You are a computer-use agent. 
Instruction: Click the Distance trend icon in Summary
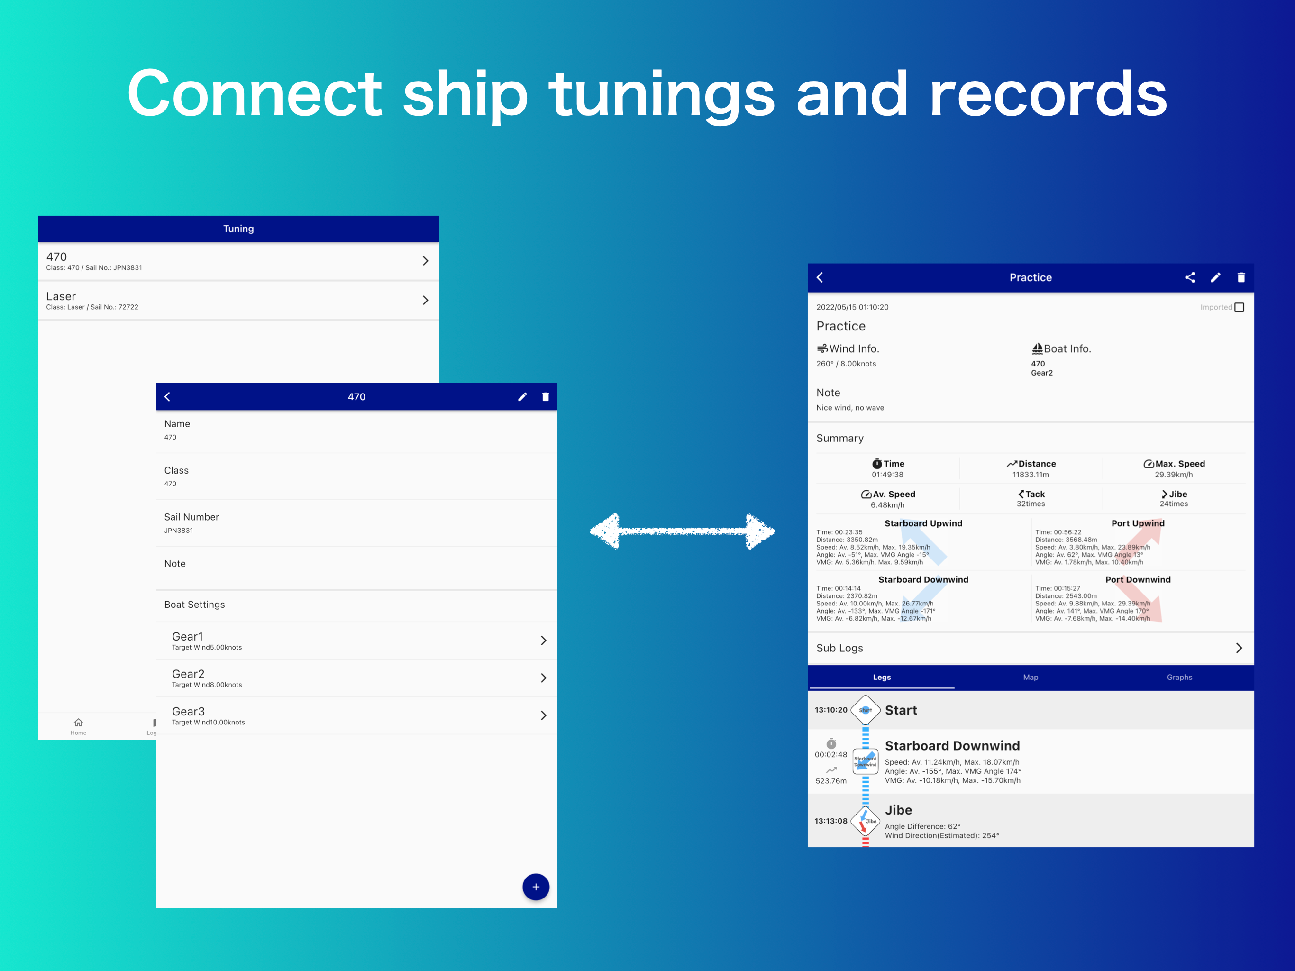[1012, 464]
